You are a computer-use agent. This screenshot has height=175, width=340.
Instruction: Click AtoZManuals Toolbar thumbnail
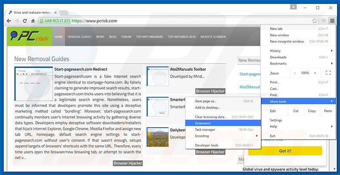point(158,76)
